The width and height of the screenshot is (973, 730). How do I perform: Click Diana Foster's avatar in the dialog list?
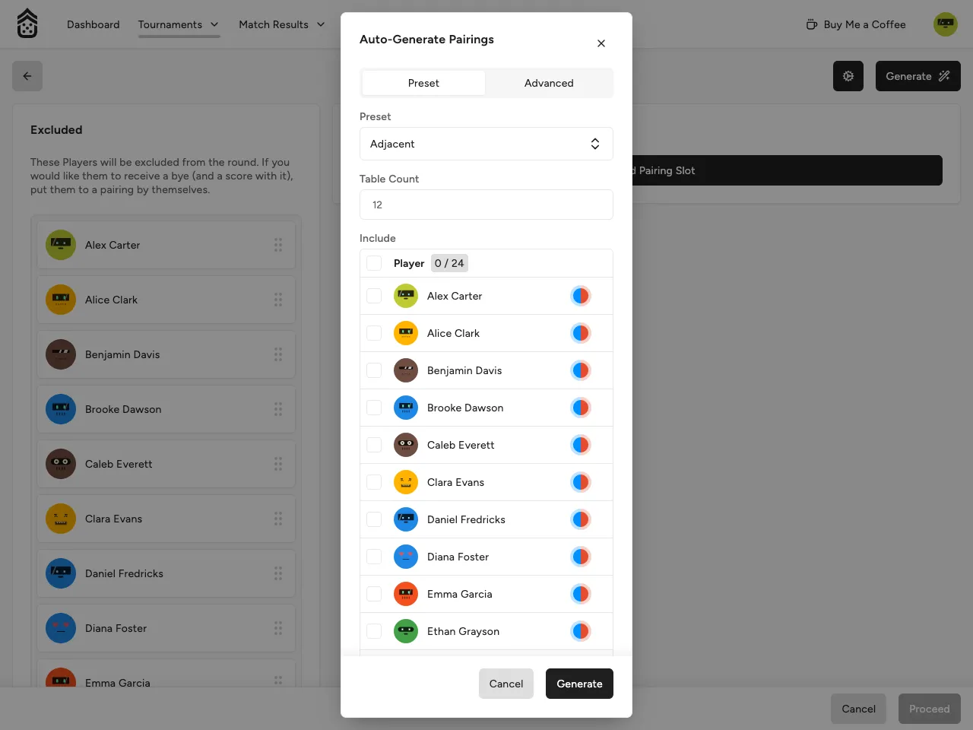coord(406,557)
